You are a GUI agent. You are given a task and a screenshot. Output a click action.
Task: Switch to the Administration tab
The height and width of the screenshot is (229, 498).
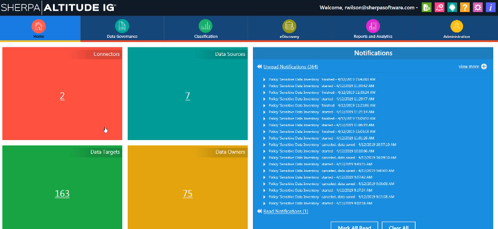point(456,28)
